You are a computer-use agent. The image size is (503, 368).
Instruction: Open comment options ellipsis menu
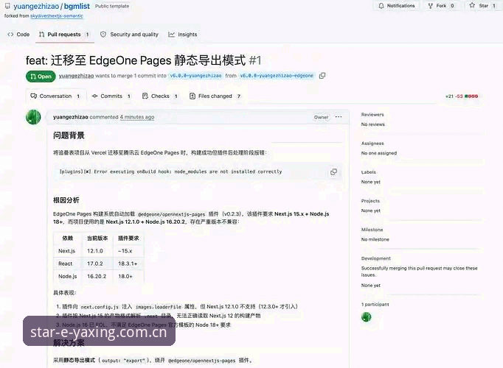point(339,117)
